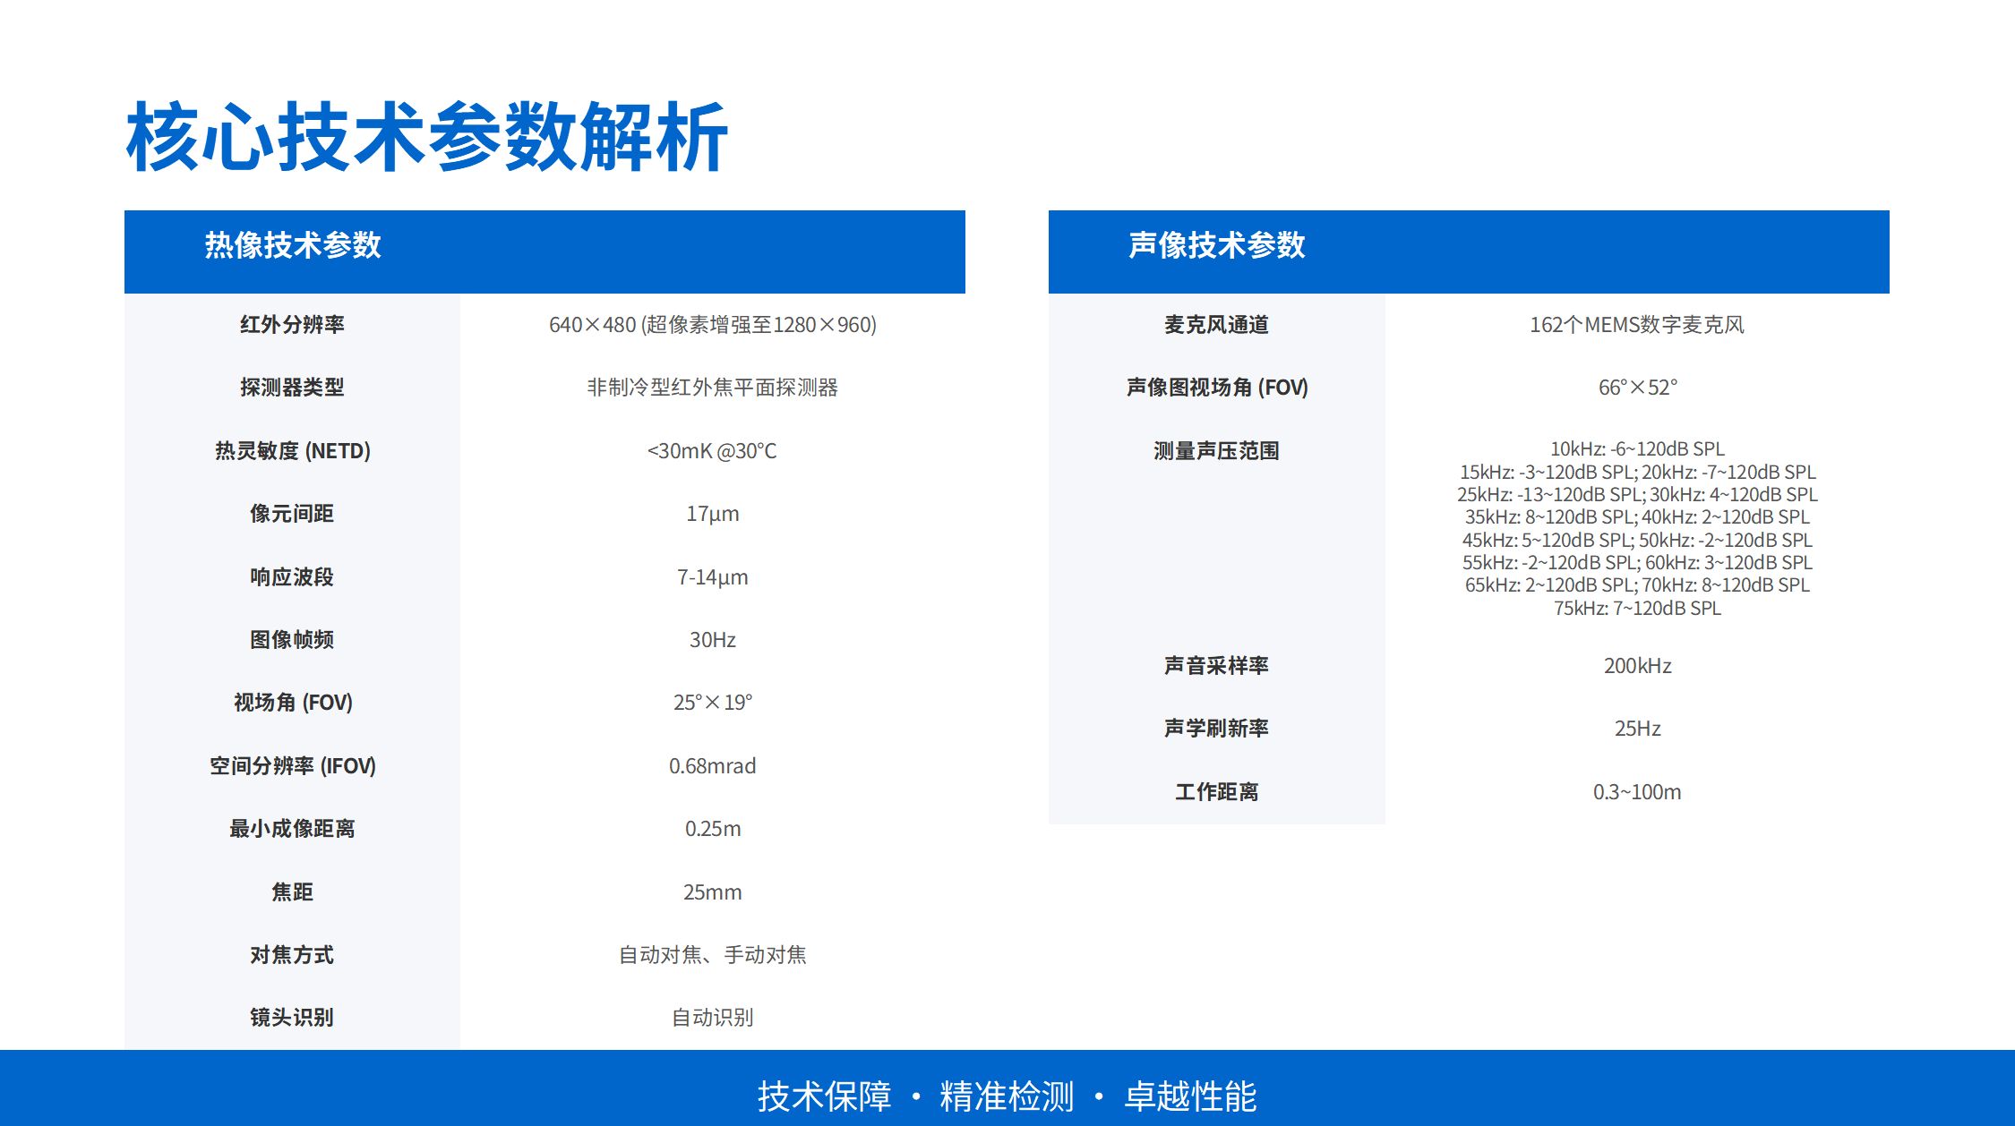2015x1126 pixels.
Task: Select the 图像帧频 30Hz value
Action: (712, 640)
